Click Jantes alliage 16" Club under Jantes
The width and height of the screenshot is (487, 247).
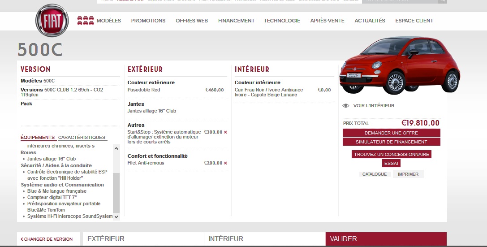152,111
